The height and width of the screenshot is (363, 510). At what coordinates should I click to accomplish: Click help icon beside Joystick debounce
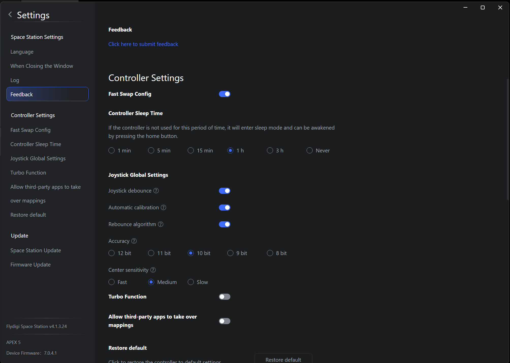click(x=156, y=191)
